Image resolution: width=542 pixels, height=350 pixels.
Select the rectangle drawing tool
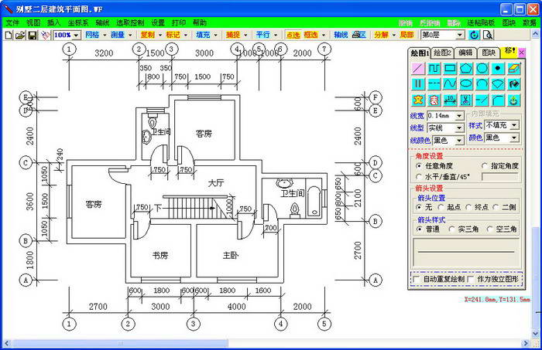pyautogui.click(x=450, y=69)
